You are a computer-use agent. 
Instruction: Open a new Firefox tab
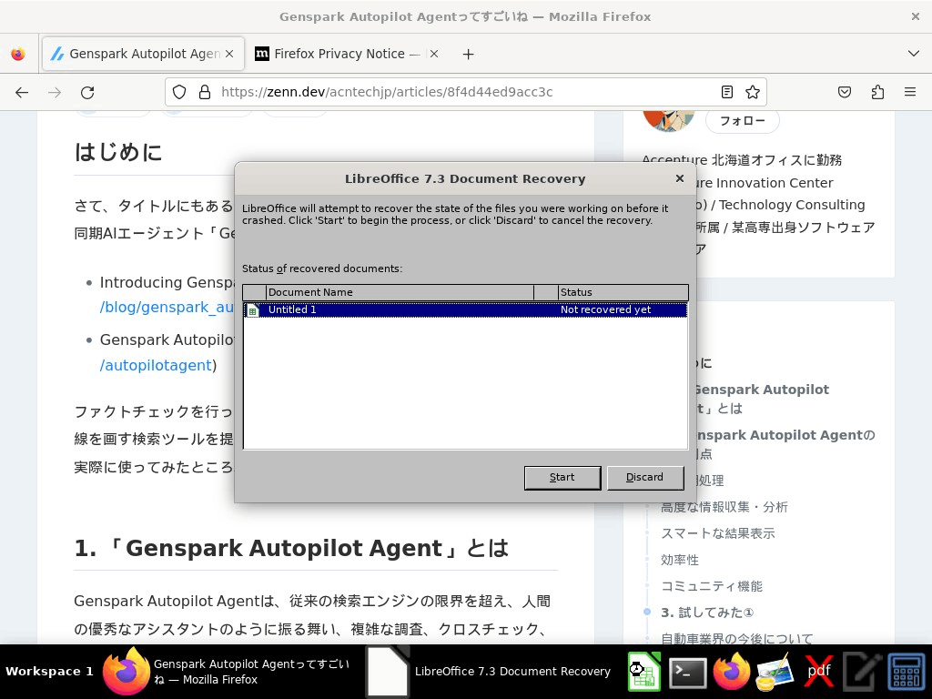469,54
